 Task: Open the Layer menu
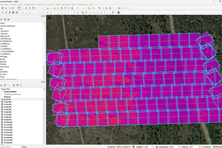[x=20, y=4]
